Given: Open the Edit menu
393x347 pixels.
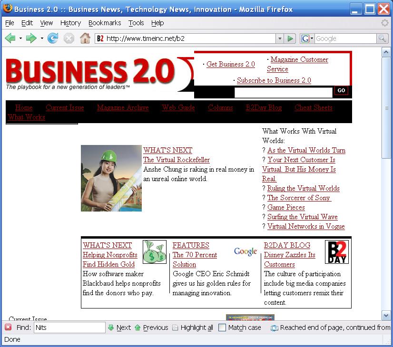Looking at the screenshot, I should click(x=27, y=23).
